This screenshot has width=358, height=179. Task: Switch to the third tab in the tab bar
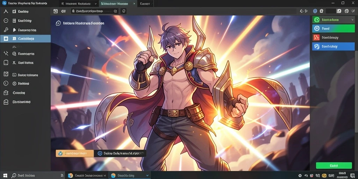click(145, 3)
